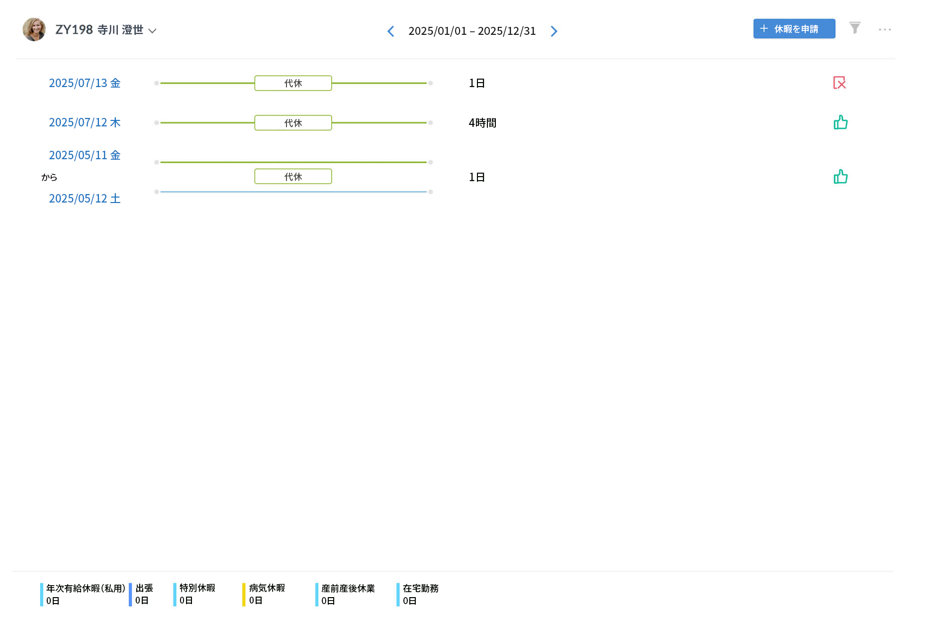Screen dimensions: 935x622
Task: Open the employee selector chevron beside 寺川 澄世
Action: [153, 30]
